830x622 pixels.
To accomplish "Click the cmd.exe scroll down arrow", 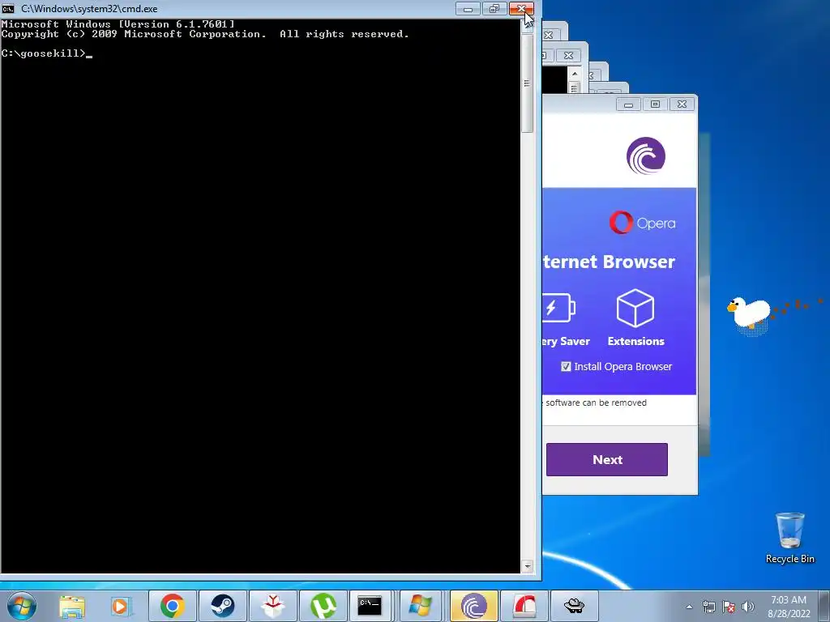I will pos(527,566).
